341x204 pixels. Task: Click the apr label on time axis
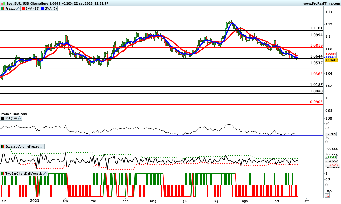click(125, 201)
